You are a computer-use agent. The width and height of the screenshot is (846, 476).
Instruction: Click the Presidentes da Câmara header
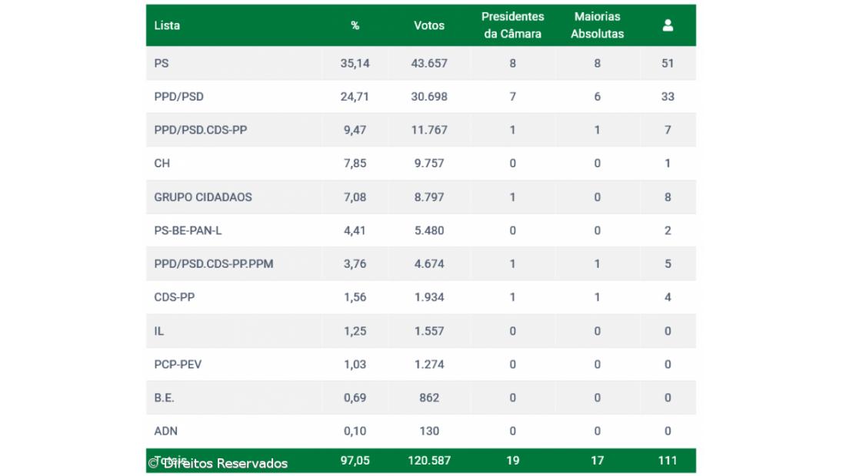pos(512,25)
